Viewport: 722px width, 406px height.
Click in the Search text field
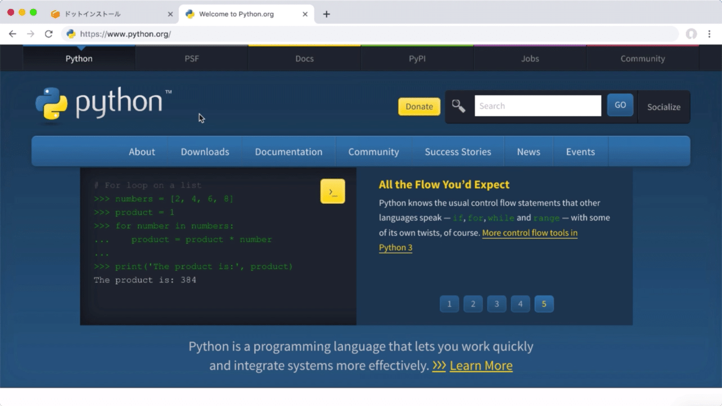coord(538,106)
